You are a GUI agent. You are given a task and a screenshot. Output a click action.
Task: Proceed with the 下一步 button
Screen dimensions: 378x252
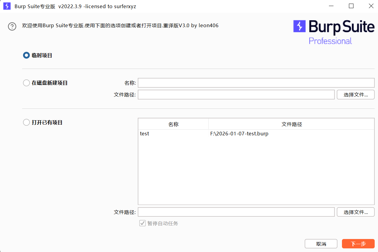358,244
